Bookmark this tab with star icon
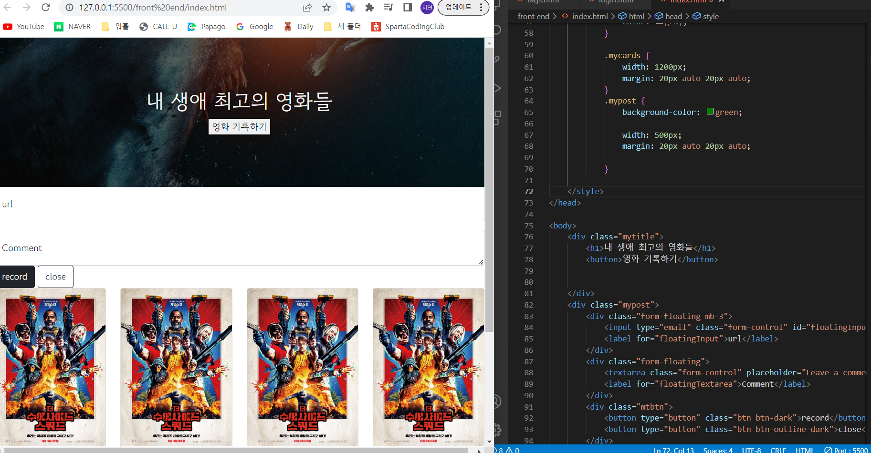This screenshot has height=453, width=871. pos(326,8)
